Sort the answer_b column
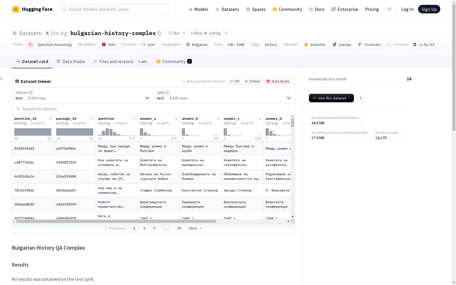 (x=218, y=119)
